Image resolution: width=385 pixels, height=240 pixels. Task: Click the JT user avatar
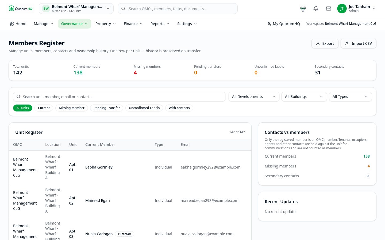click(342, 9)
